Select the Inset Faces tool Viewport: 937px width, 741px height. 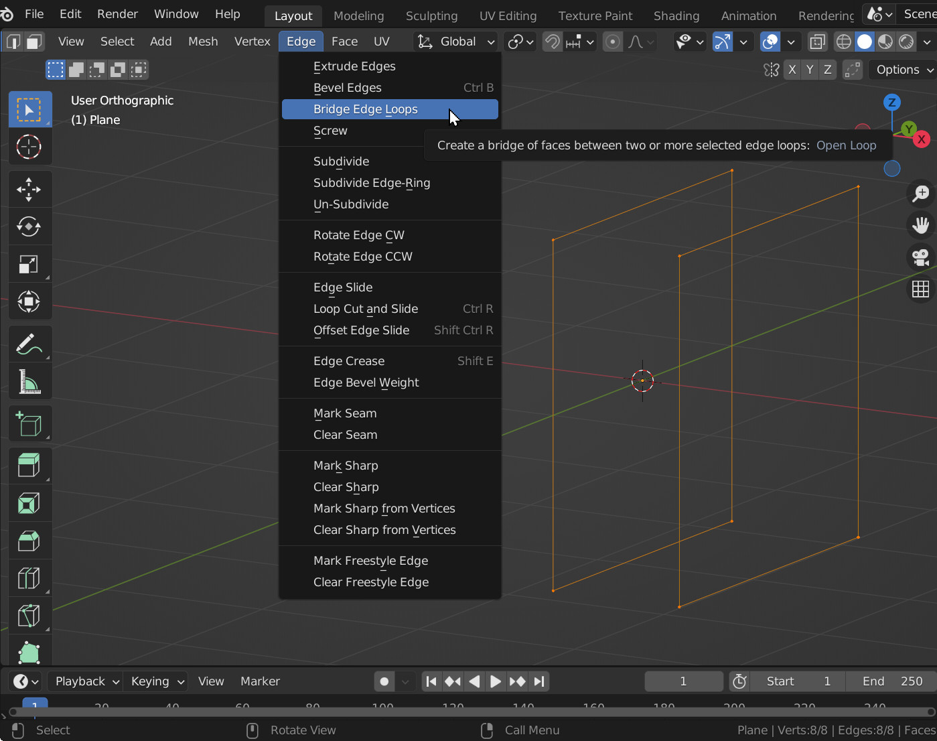tap(29, 503)
